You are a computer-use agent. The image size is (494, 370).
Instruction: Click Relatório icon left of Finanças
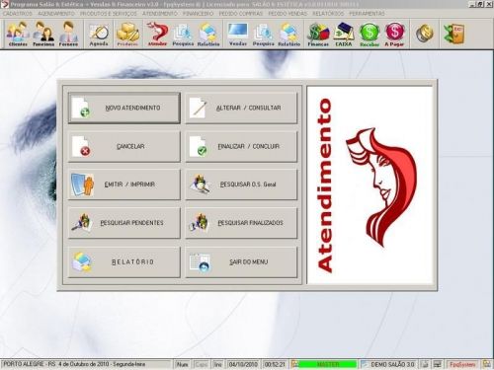288,34
